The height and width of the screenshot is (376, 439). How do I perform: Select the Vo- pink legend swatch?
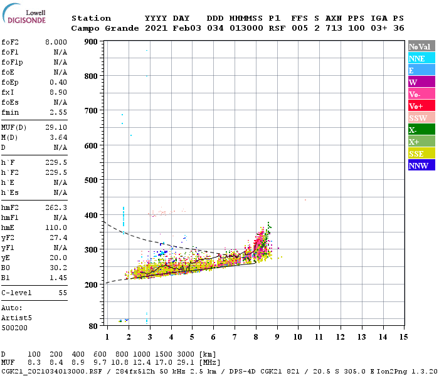pyautogui.click(x=421, y=94)
